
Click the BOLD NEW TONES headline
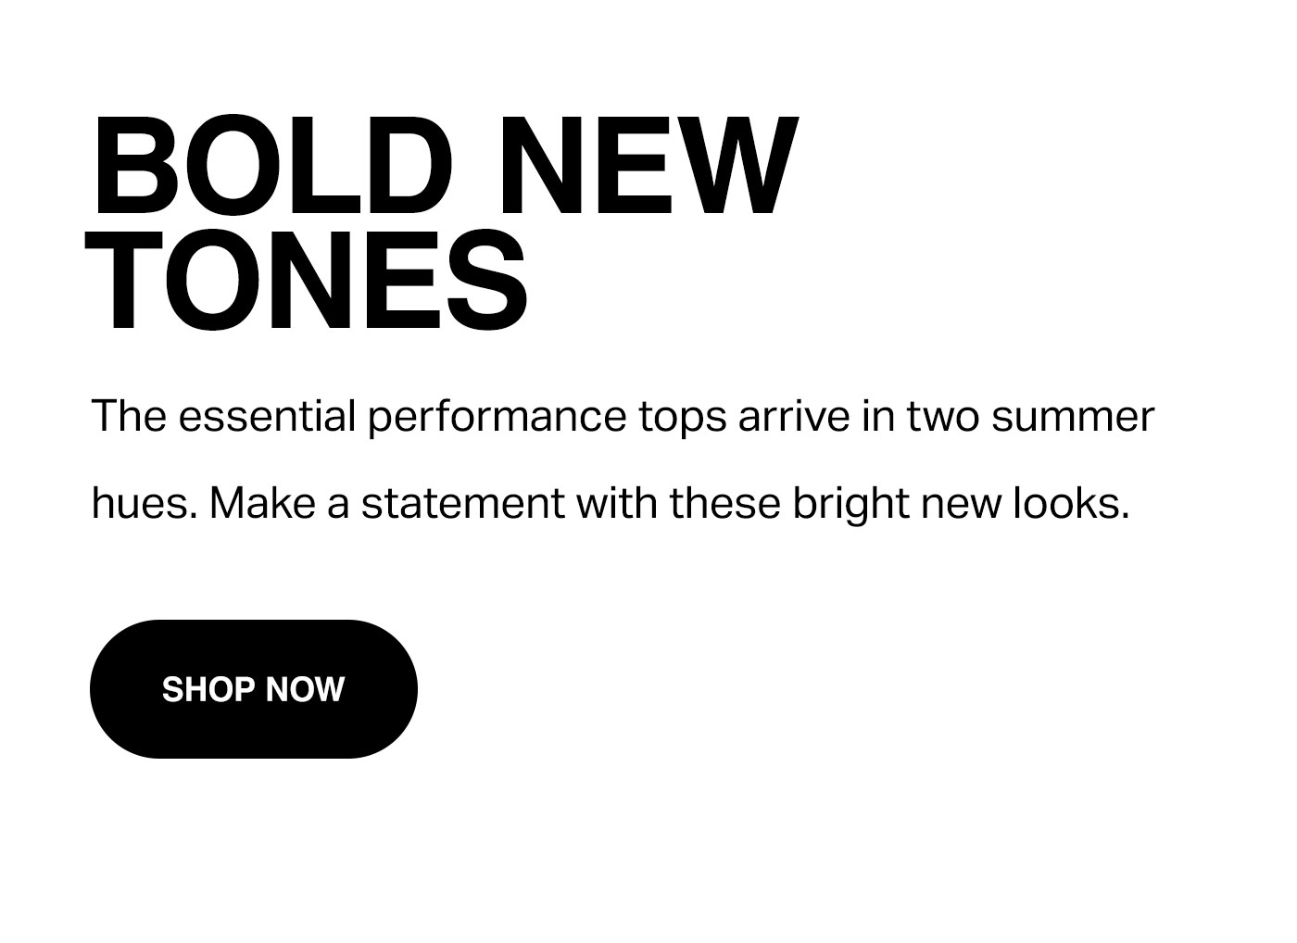[442, 222]
